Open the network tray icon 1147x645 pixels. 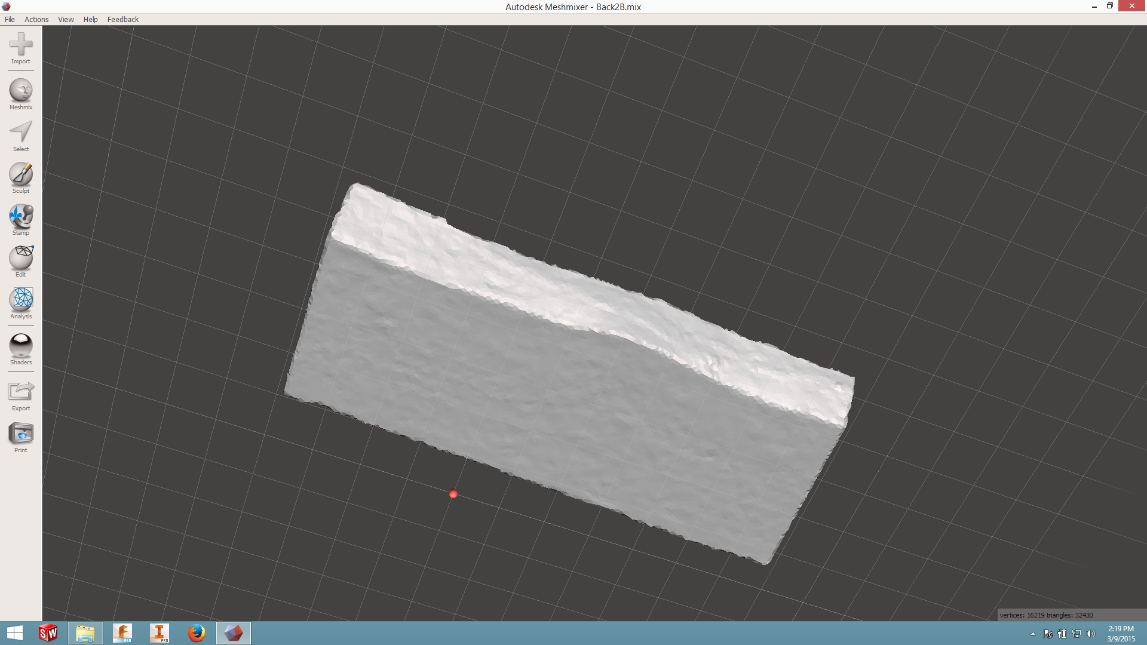pos(1077,634)
